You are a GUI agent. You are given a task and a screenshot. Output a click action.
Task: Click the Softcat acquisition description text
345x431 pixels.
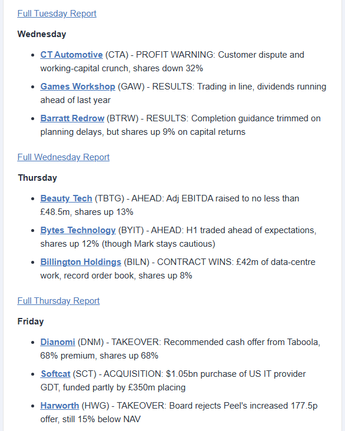coord(173,381)
